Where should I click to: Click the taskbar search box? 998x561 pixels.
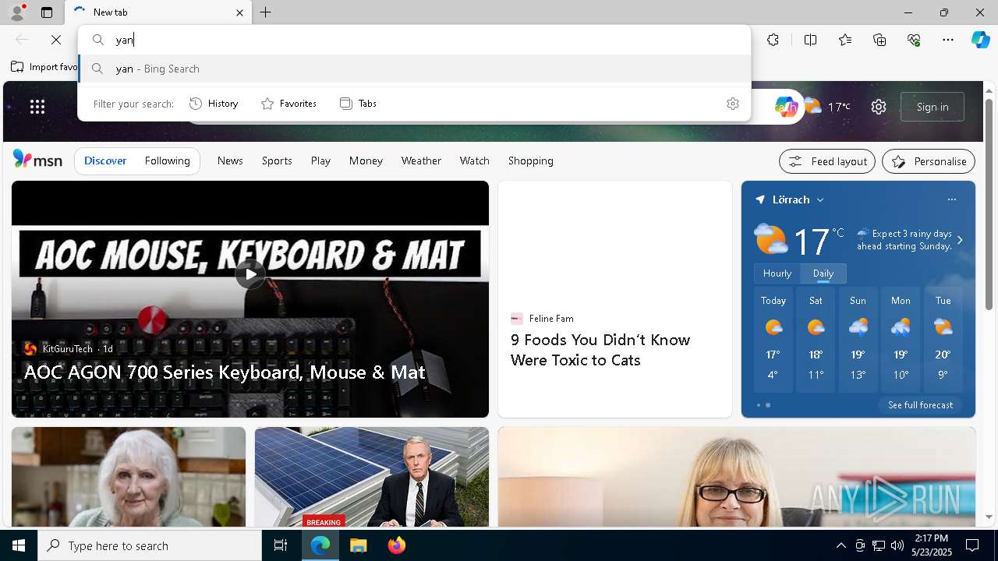pyautogui.click(x=150, y=545)
